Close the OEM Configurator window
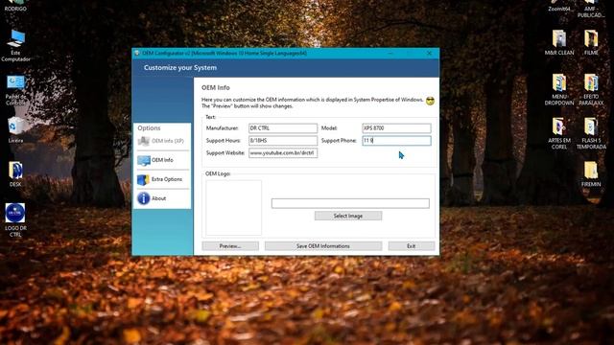 coord(429,54)
